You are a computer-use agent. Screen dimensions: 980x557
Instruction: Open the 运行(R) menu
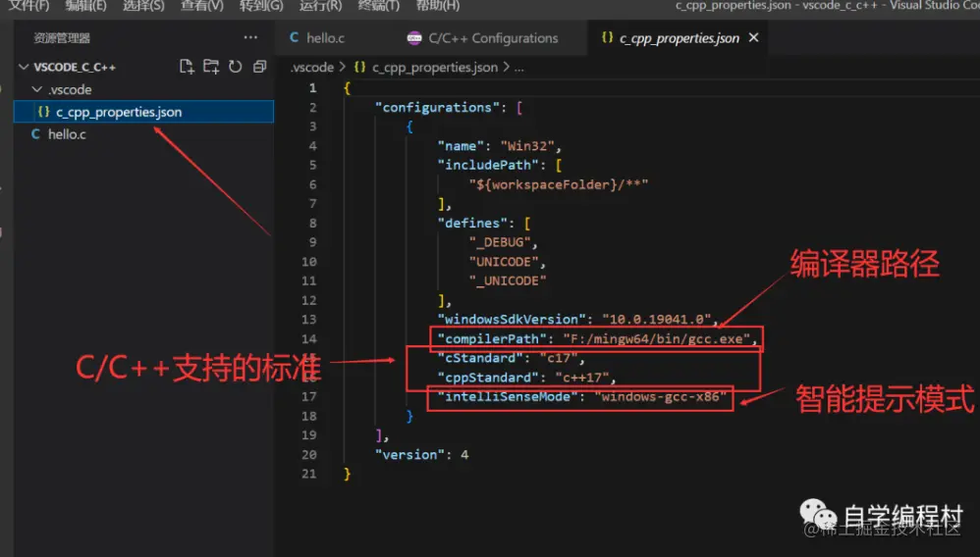pos(320,6)
